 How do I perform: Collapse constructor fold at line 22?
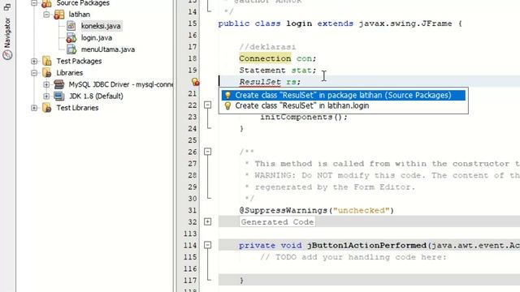click(x=208, y=105)
